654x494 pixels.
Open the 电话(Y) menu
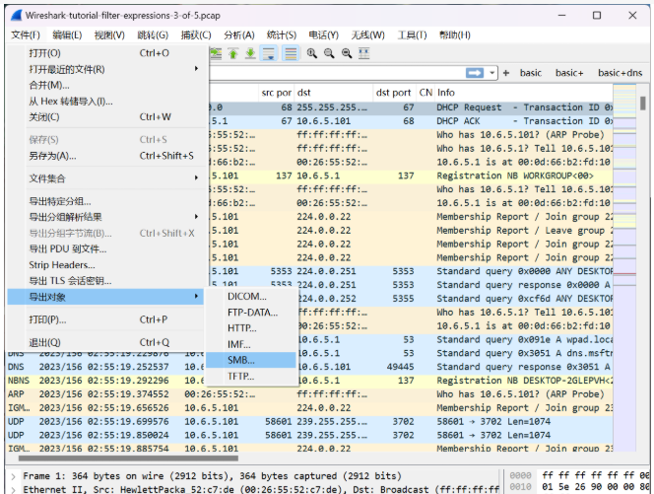pyautogui.click(x=324, y=35)
